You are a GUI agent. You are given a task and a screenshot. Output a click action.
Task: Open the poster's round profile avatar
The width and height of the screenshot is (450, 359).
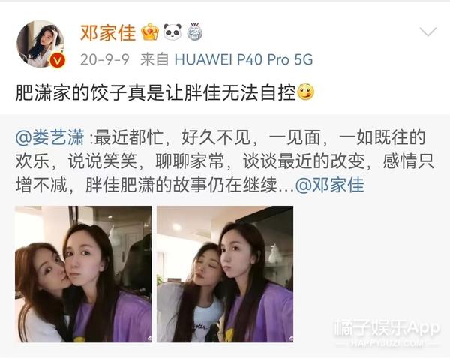pos(40,44)
